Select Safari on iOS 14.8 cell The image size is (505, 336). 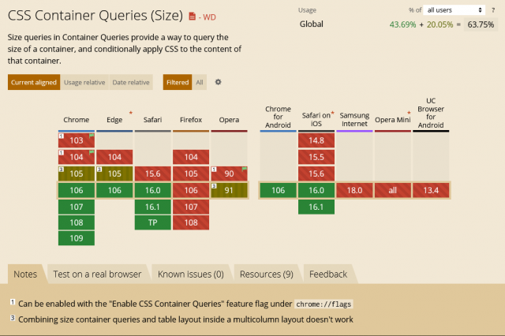click(x=316, y=140)
